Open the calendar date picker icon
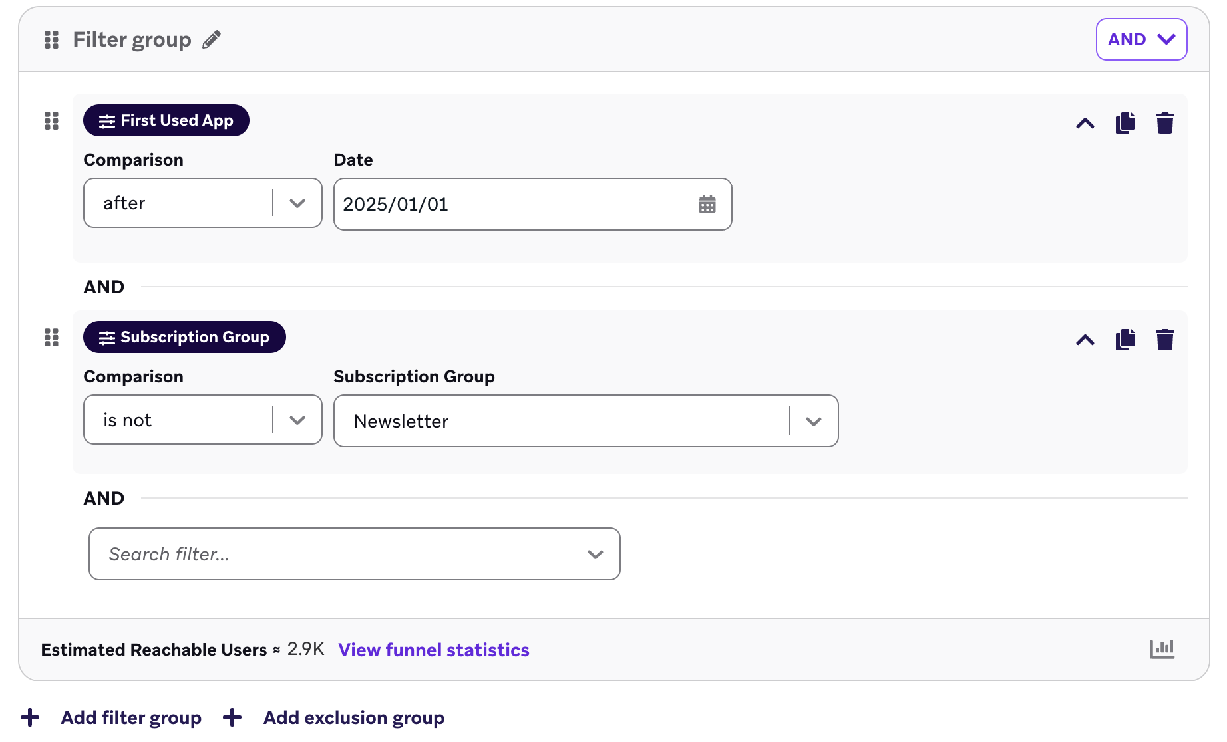The width and height of the screenshot is (1227, 742). click(x=707, y=204)
